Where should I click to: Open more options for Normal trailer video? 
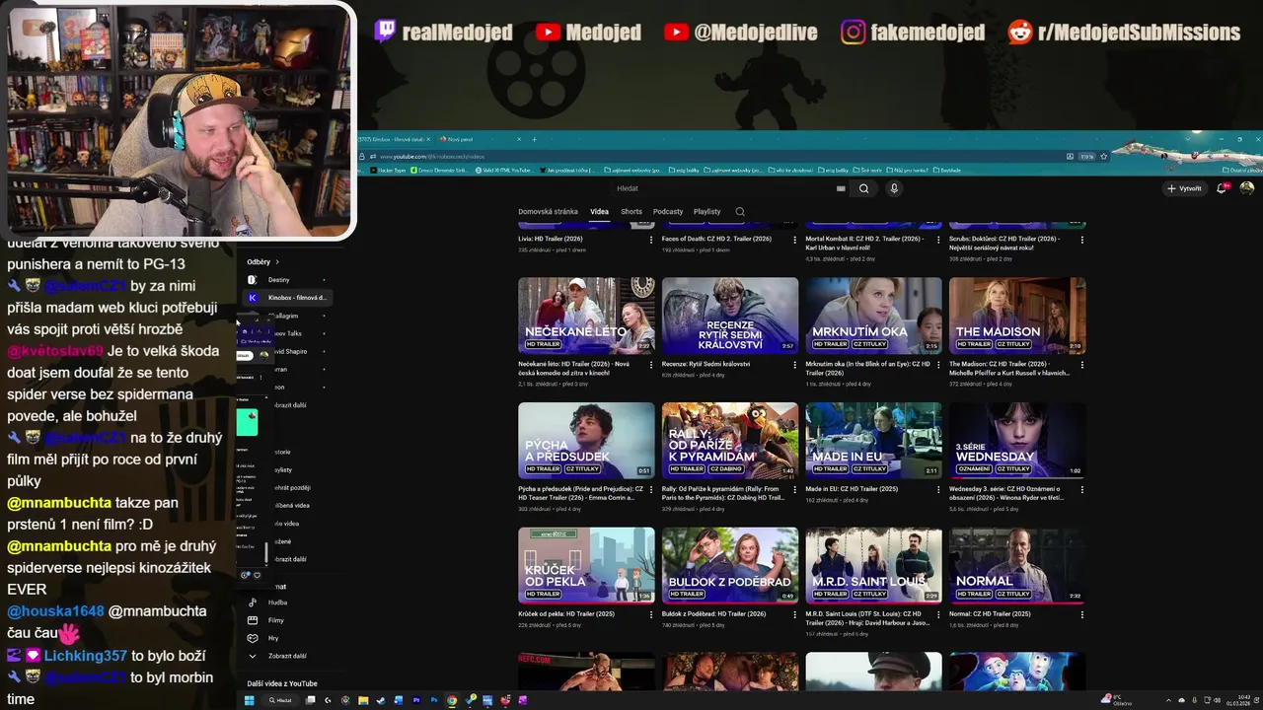(1082, 614)
